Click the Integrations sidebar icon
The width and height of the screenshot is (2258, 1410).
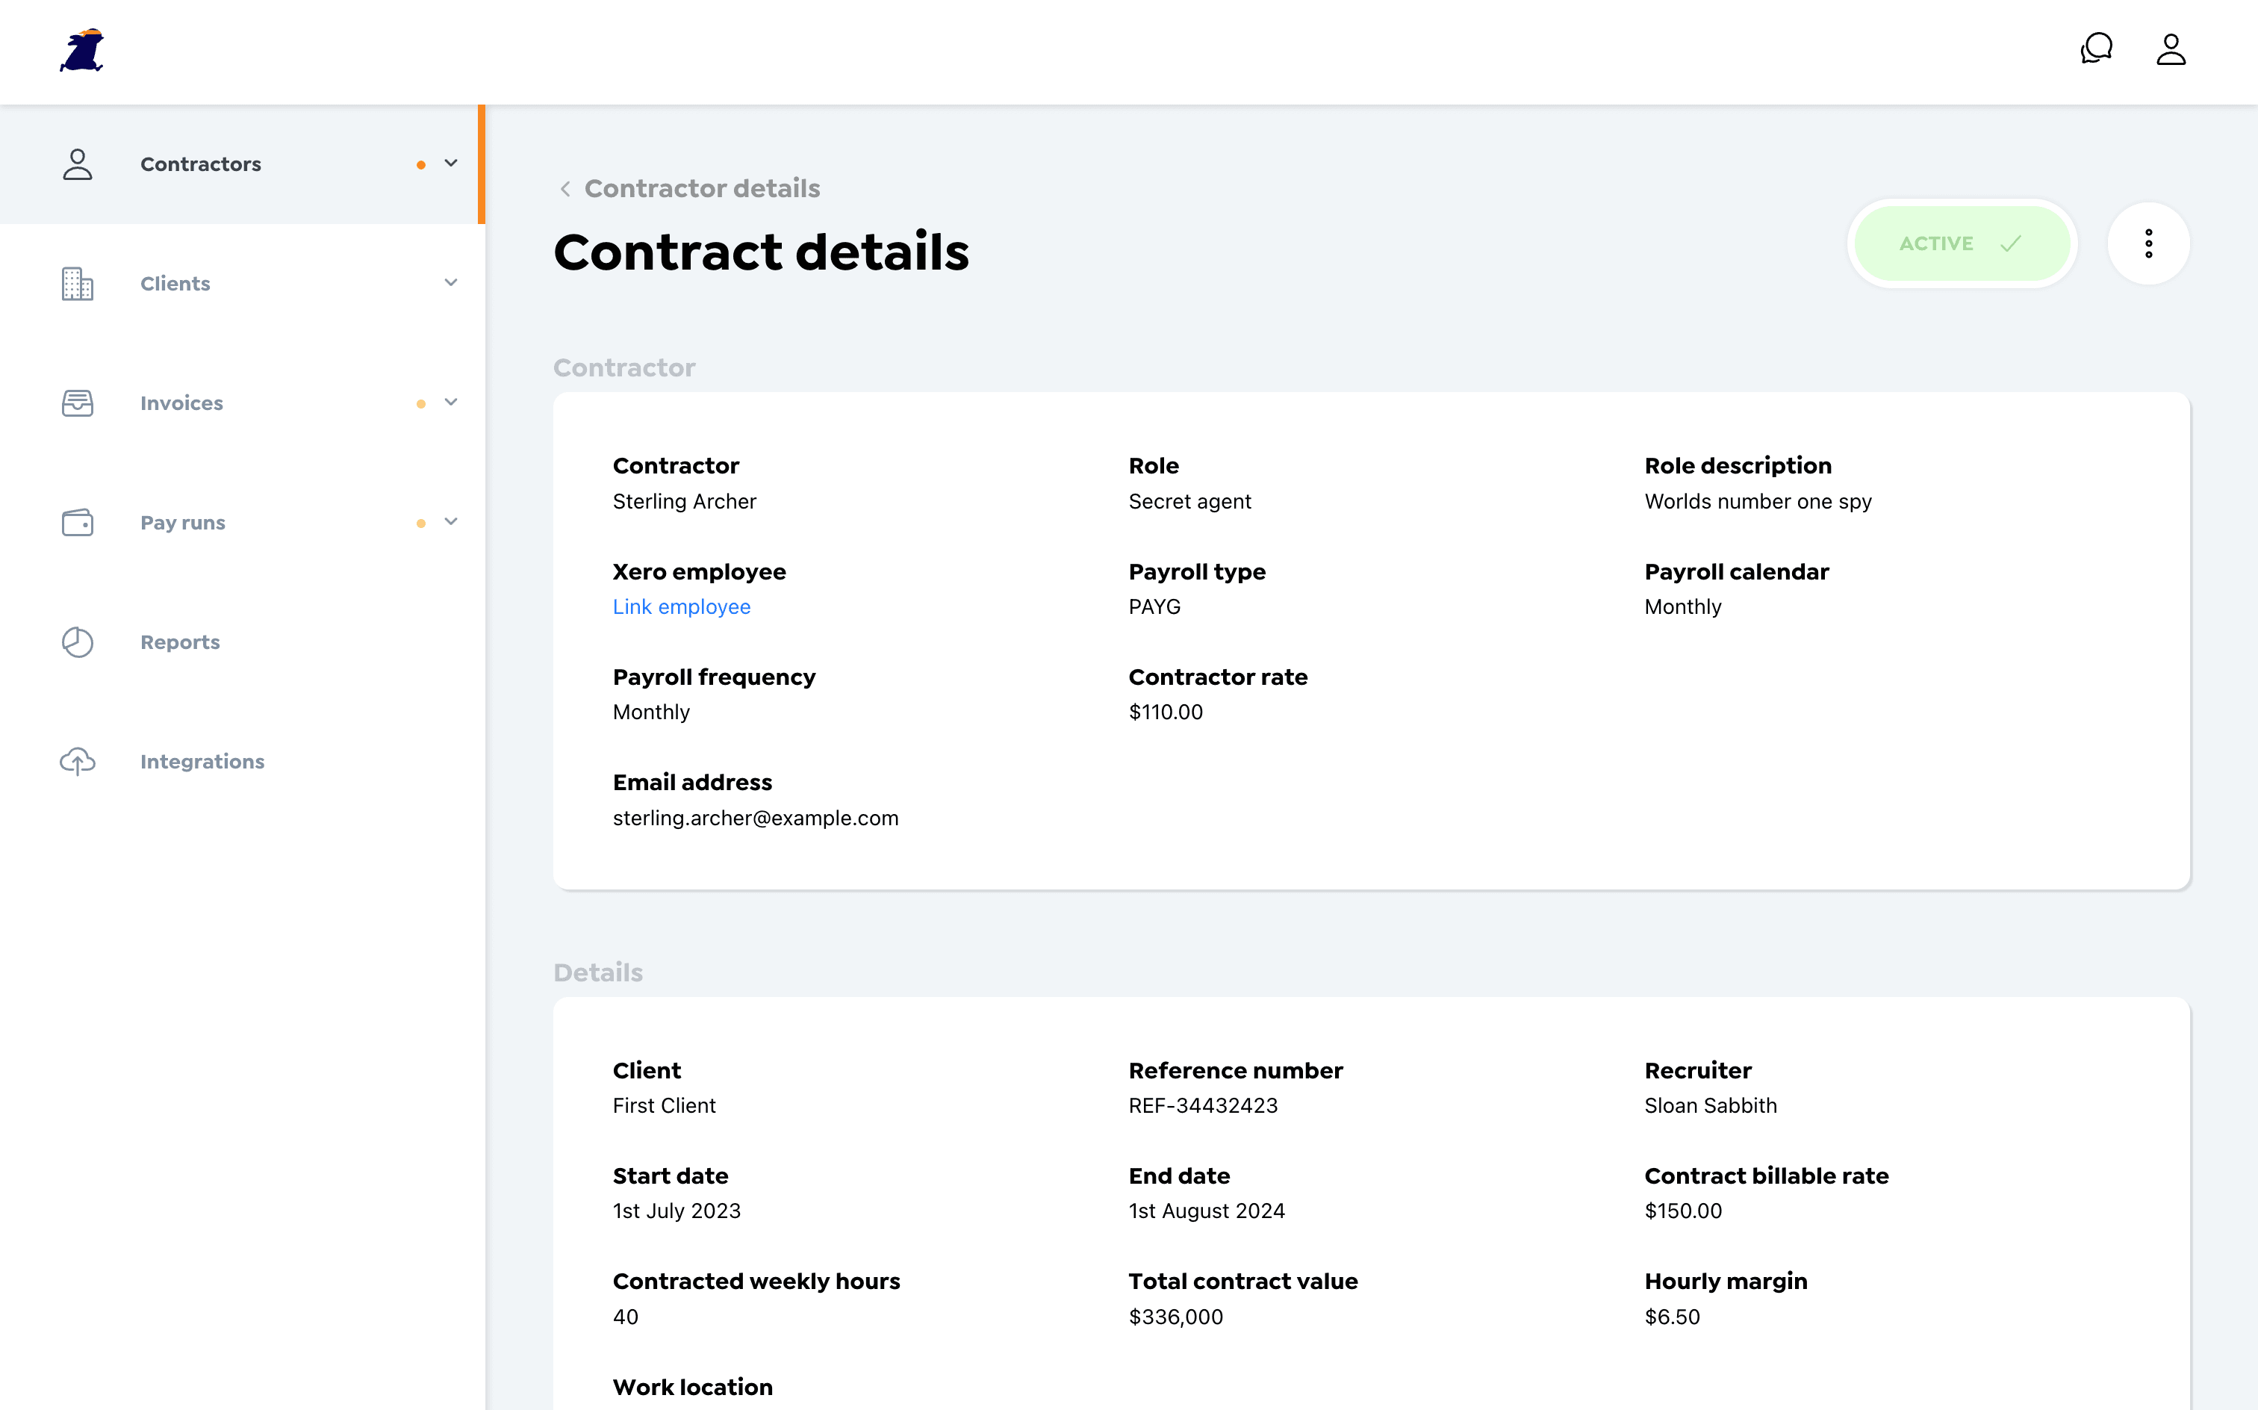76,760
